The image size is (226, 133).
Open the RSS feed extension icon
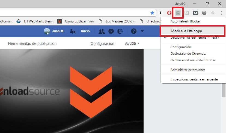[187, 13]
